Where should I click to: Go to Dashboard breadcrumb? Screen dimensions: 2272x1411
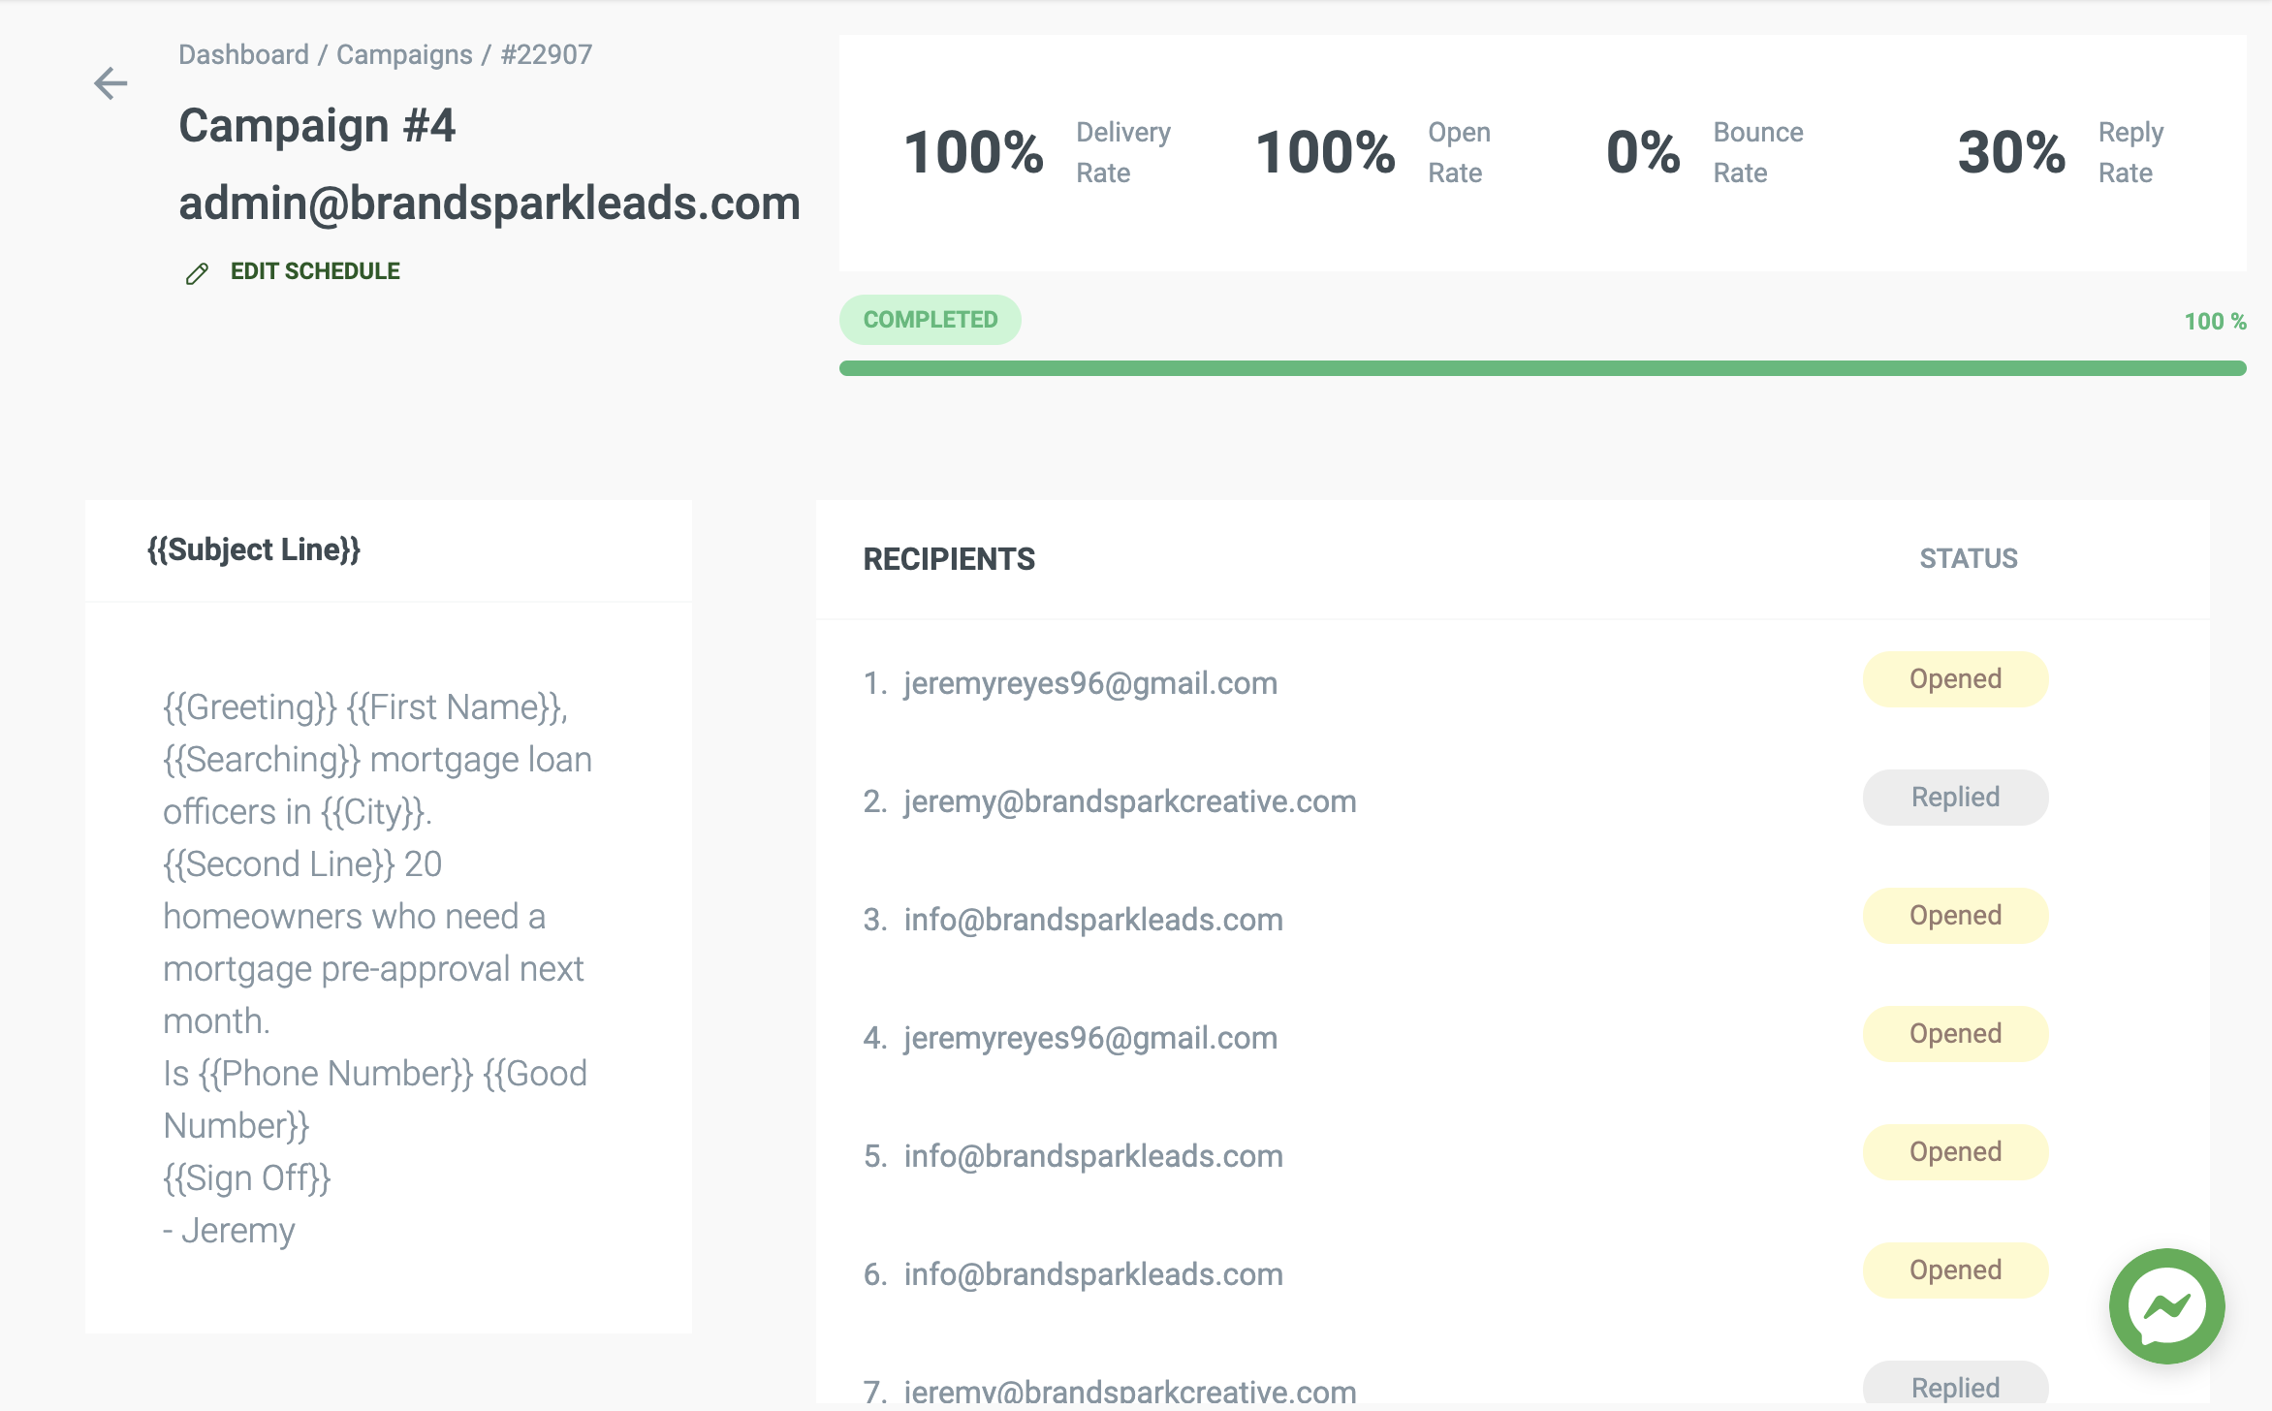click(243, 54)
